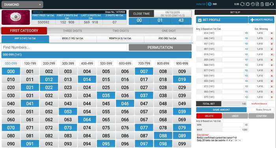Focus the Find Numbers search field
Screen dimensions: 276x148
pyautogui.click(x=64, y=48)
